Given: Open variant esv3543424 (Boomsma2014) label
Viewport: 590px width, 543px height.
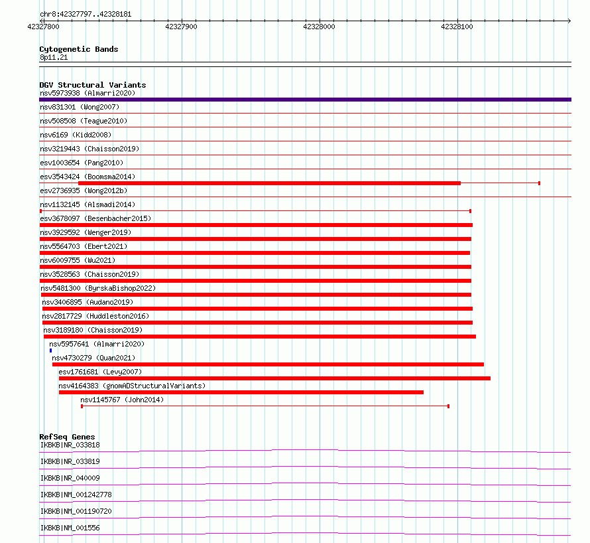Looking at the screenshot, I should click(x=88, y=177).
